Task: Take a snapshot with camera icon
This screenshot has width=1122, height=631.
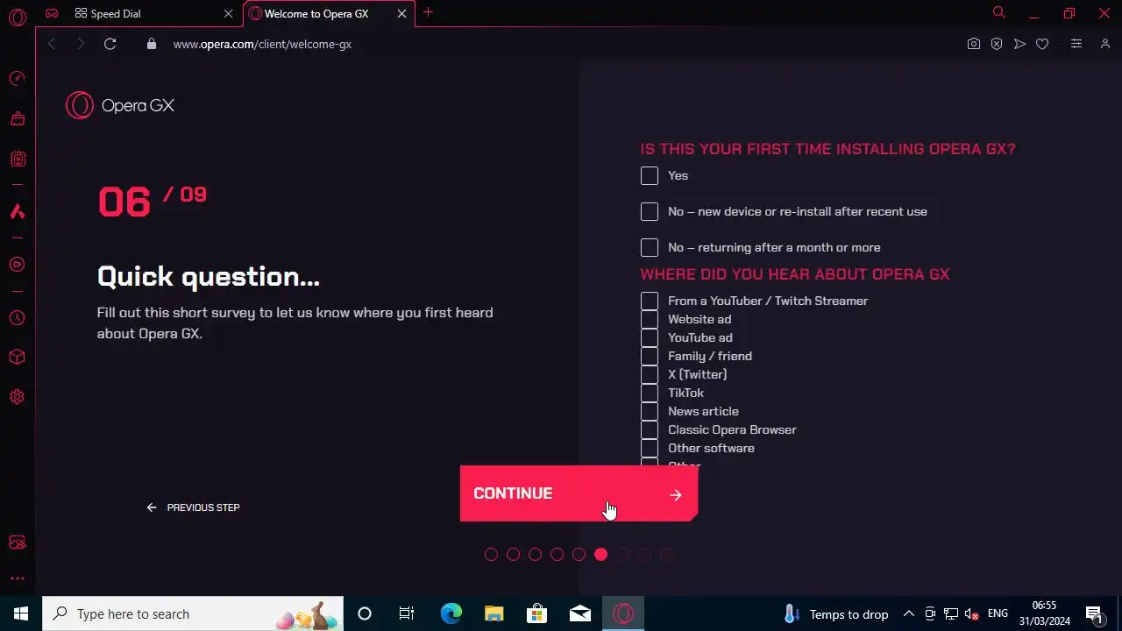Action: 974,44
